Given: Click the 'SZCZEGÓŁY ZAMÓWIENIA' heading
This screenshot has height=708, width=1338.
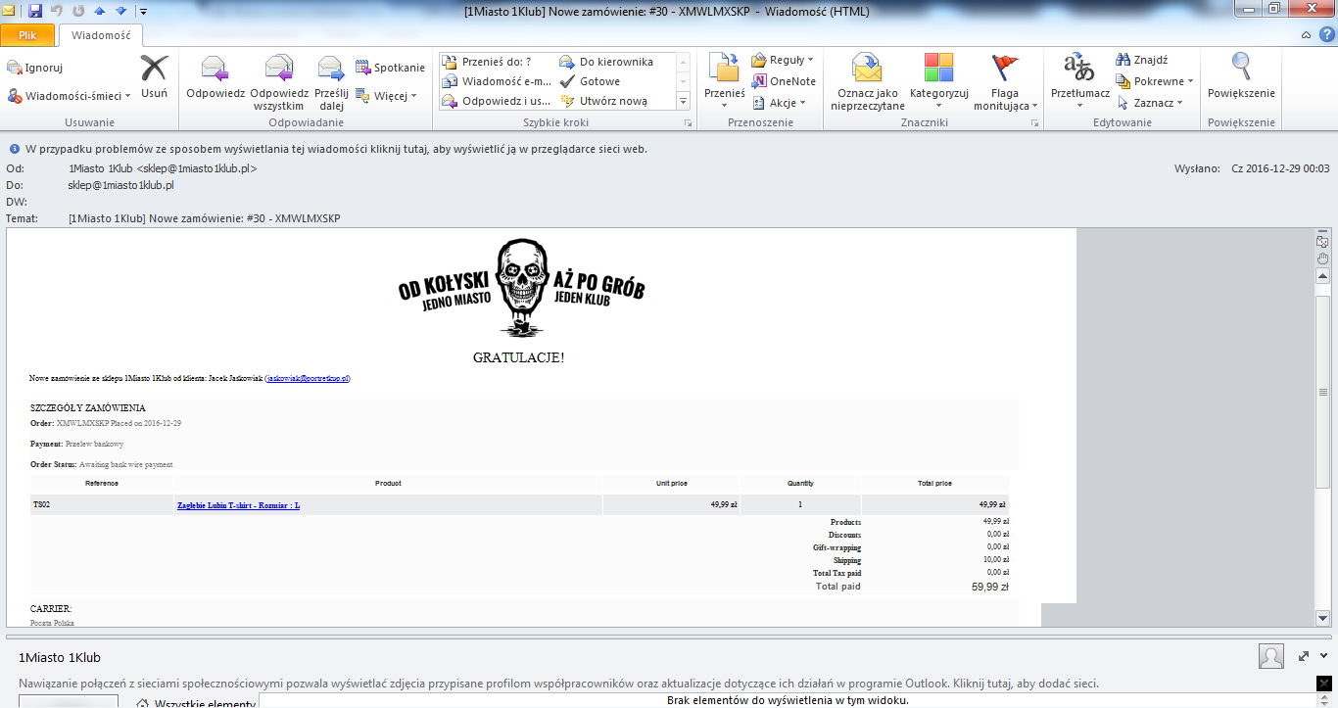Looking at the screenshot, I should [88, 407].
